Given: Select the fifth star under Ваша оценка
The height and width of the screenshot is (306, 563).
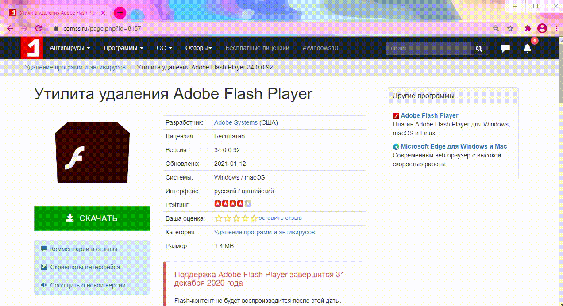Looking at the screenshot, I should coord(254,218).
